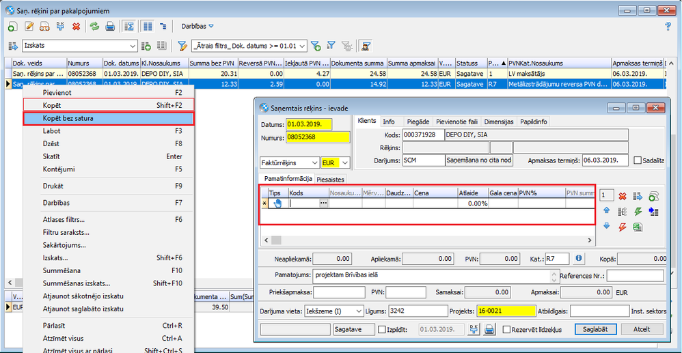Click the printer icon in main toolbar
The width and height of the screenshot is (682, 353).
coord(110,27)
